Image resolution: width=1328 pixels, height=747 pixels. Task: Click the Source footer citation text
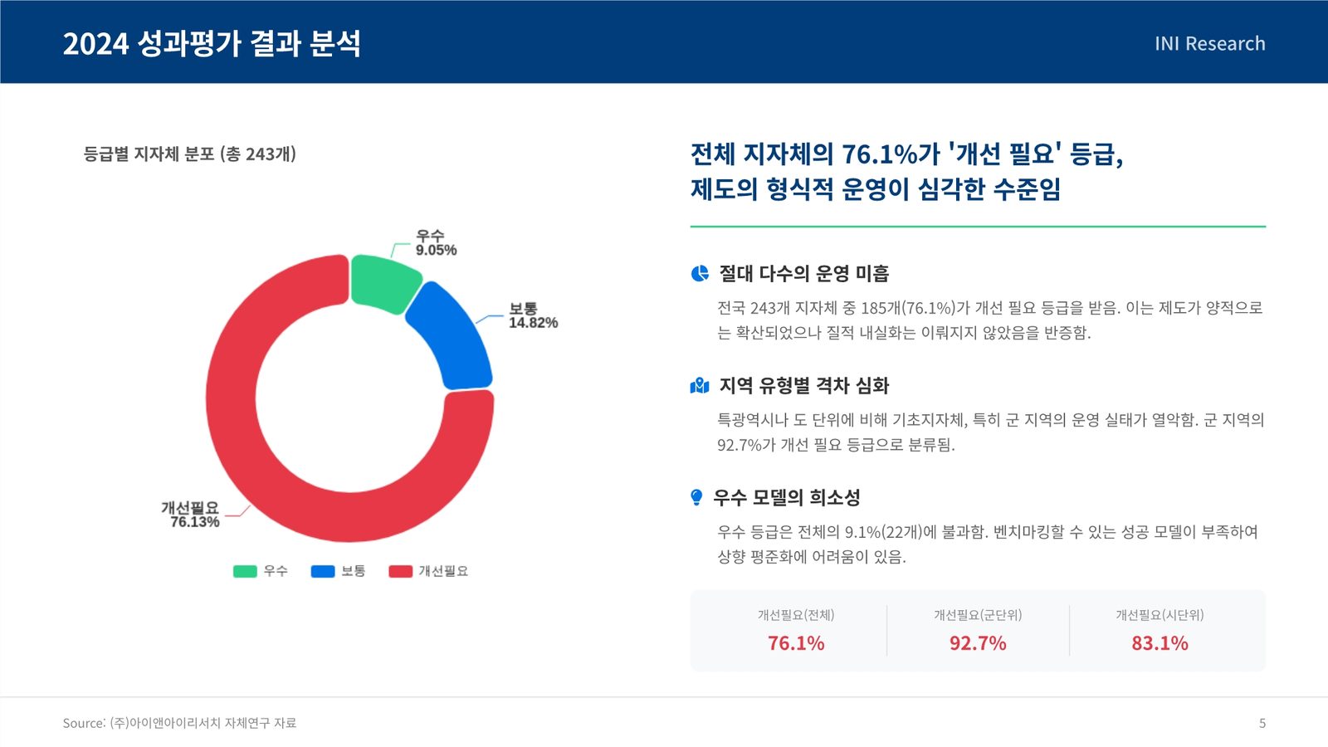179,723
